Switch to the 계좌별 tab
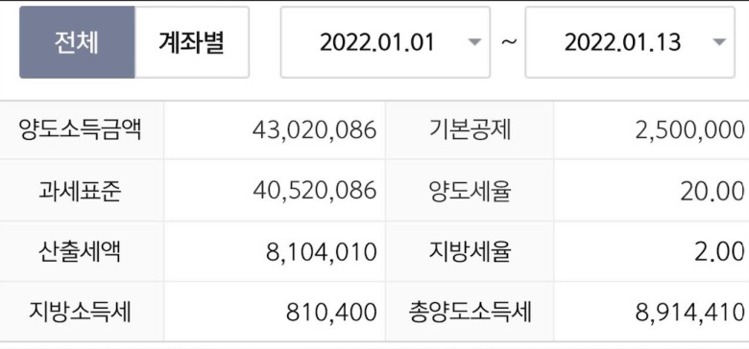This screenshot has height=349, width=749. click(192, 42)
